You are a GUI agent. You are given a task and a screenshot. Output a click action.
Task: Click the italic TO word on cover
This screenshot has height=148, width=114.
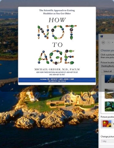(57, 45)
